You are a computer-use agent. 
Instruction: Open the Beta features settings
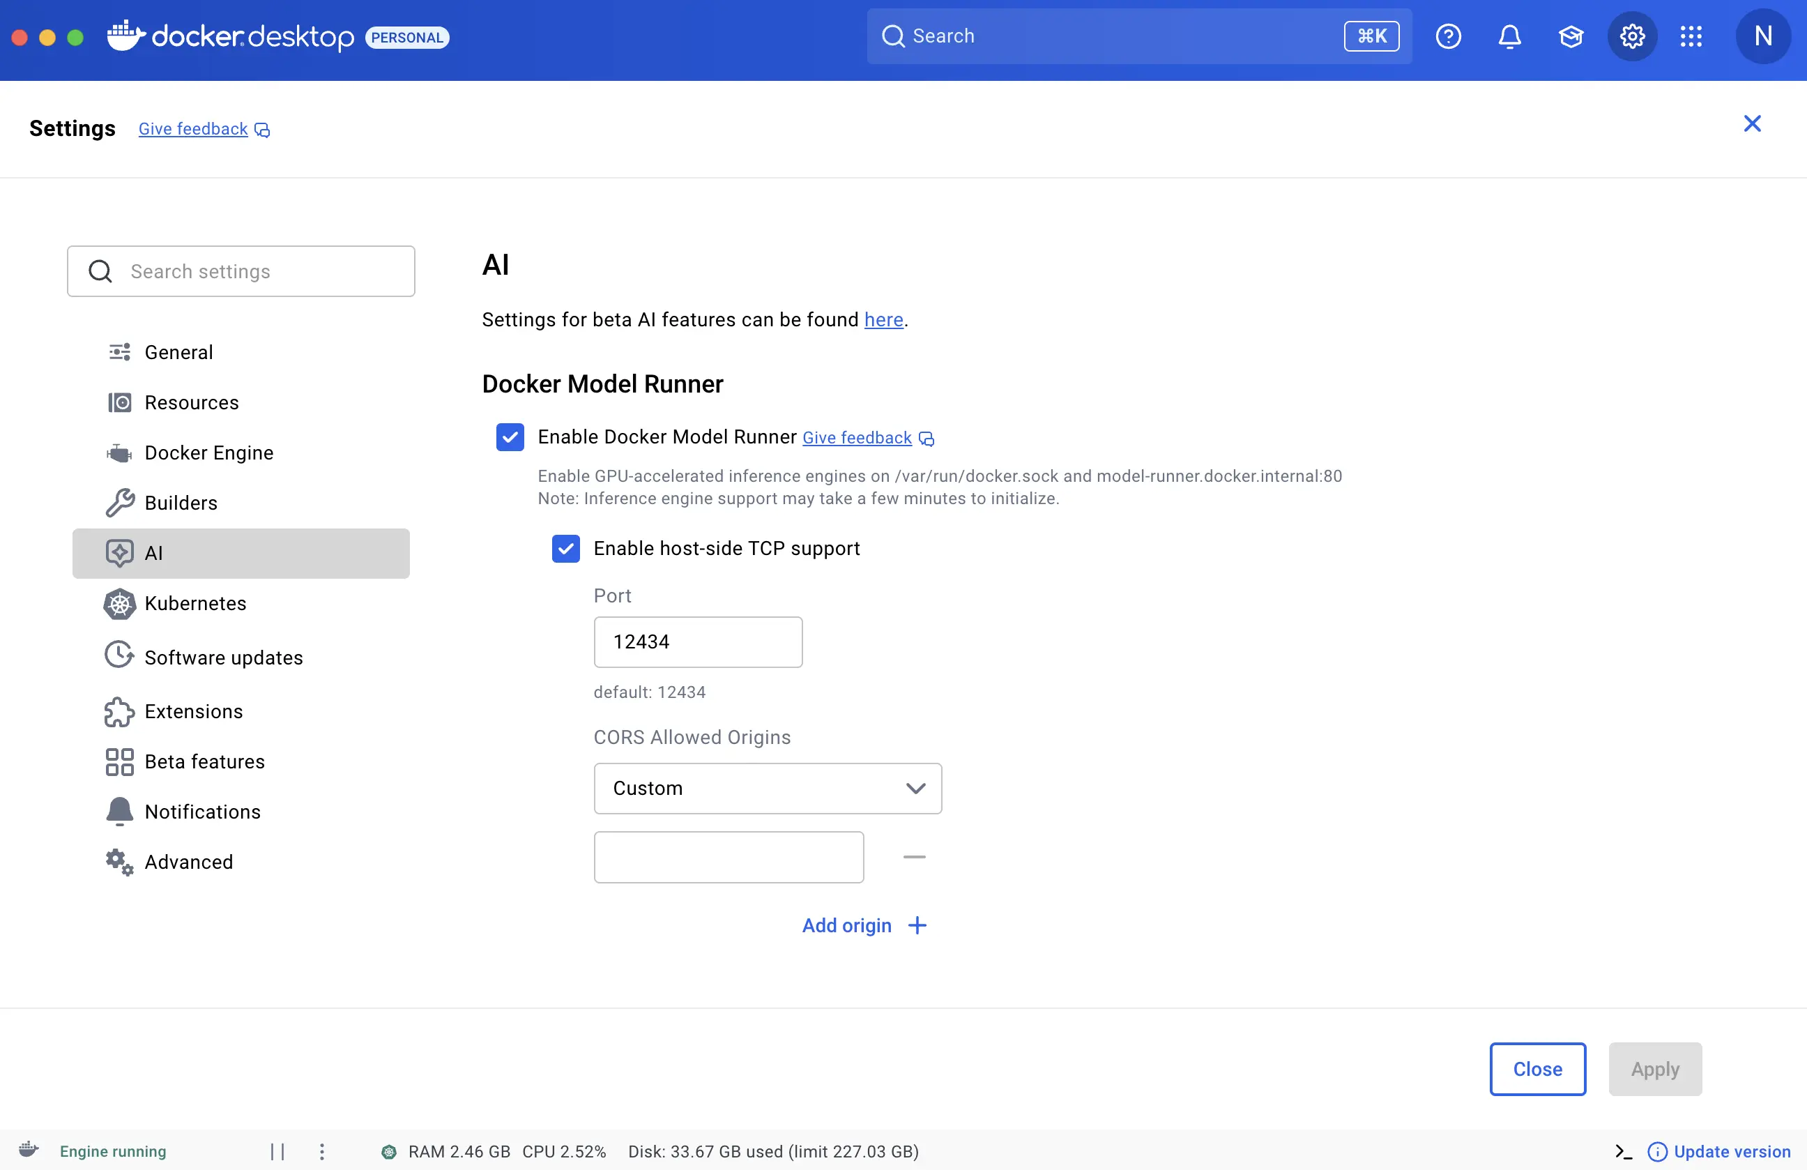tap(205, 761)
